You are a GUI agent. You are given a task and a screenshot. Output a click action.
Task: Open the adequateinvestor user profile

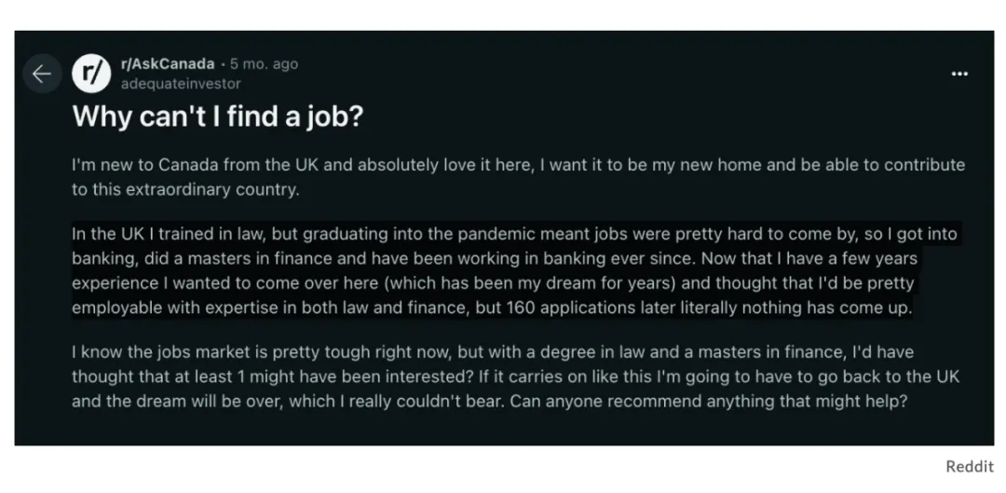[181, 84]
